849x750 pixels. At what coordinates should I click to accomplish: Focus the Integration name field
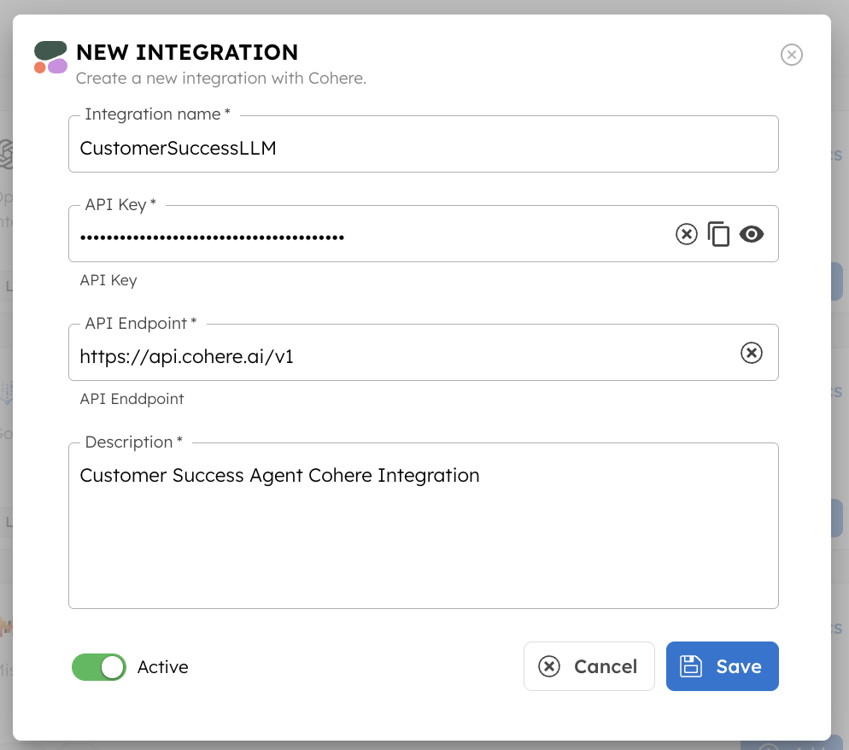tap(342, 149)
